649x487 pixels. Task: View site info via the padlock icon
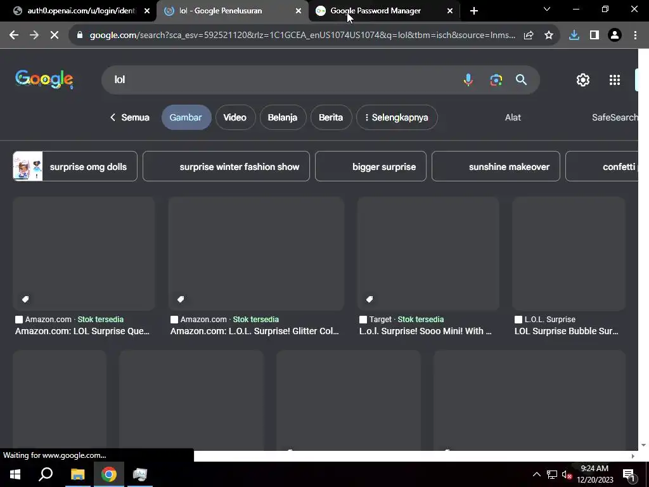pos(80,36)
